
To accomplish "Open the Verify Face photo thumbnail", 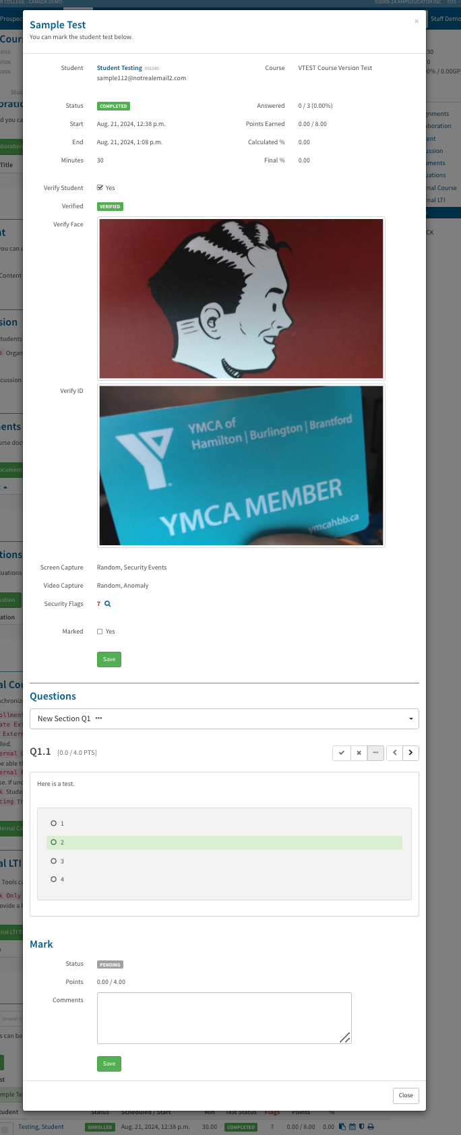I will pos(241,299).
